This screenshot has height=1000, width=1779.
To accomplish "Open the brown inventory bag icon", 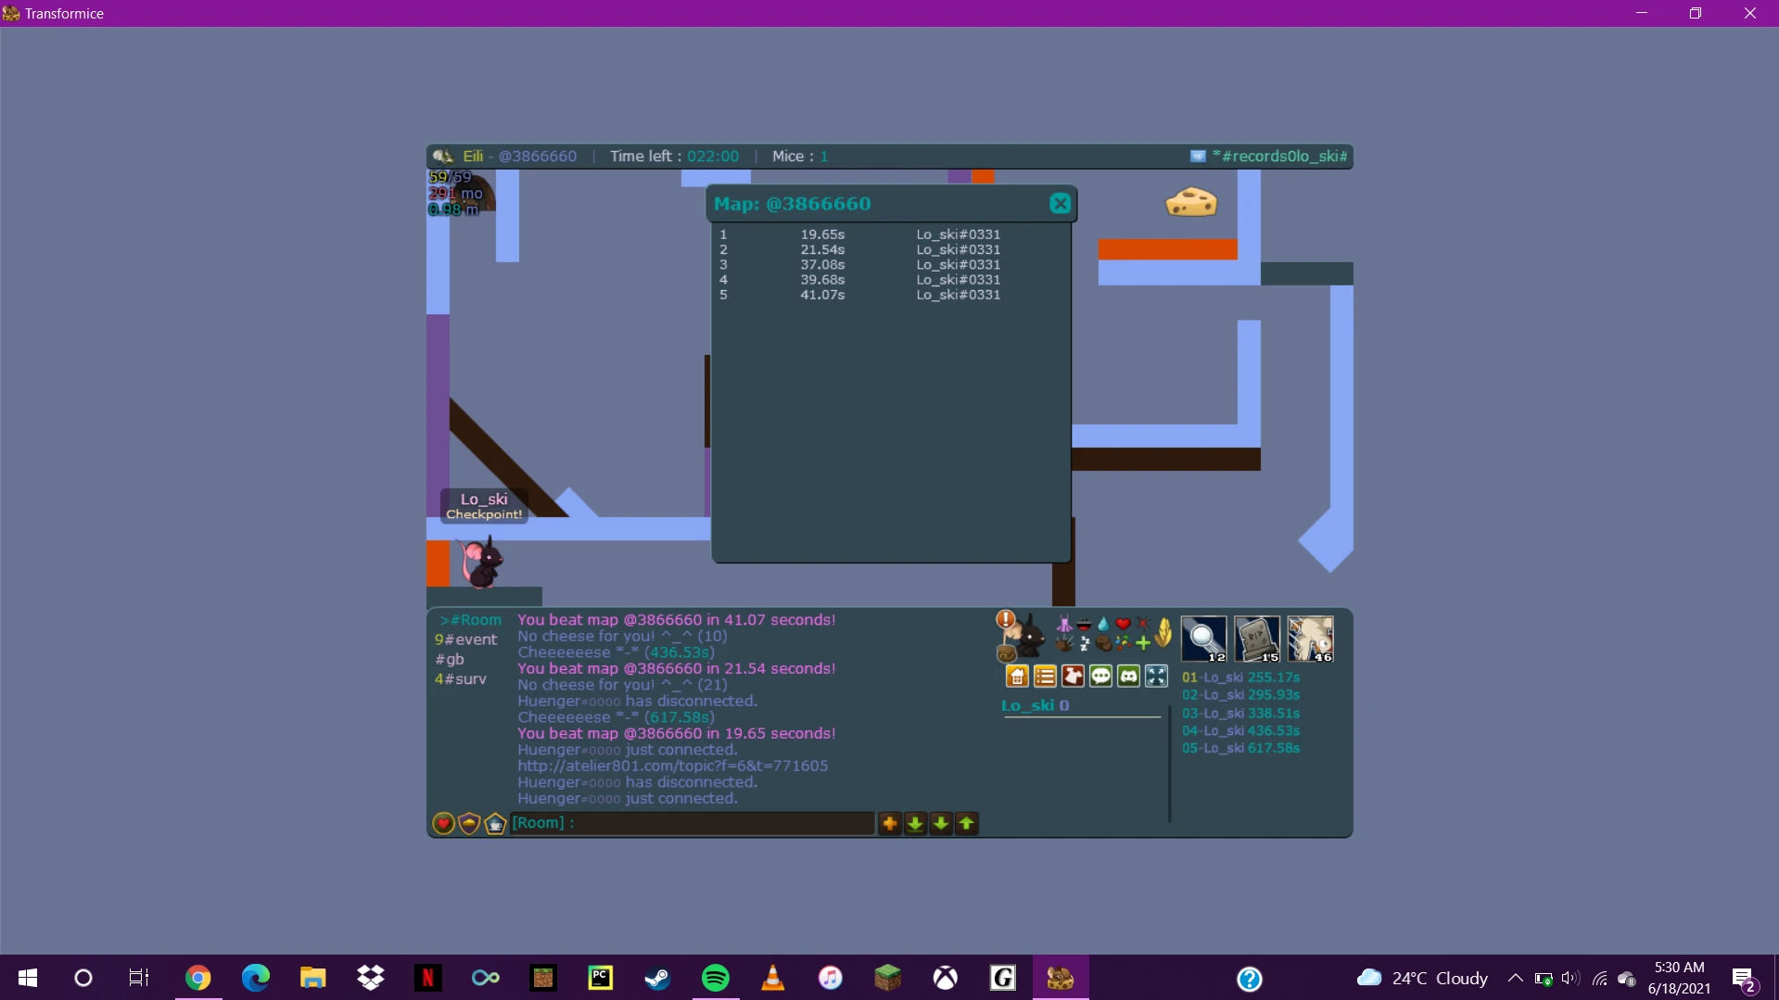I will pyautogui.click(x=1007, y=652).
